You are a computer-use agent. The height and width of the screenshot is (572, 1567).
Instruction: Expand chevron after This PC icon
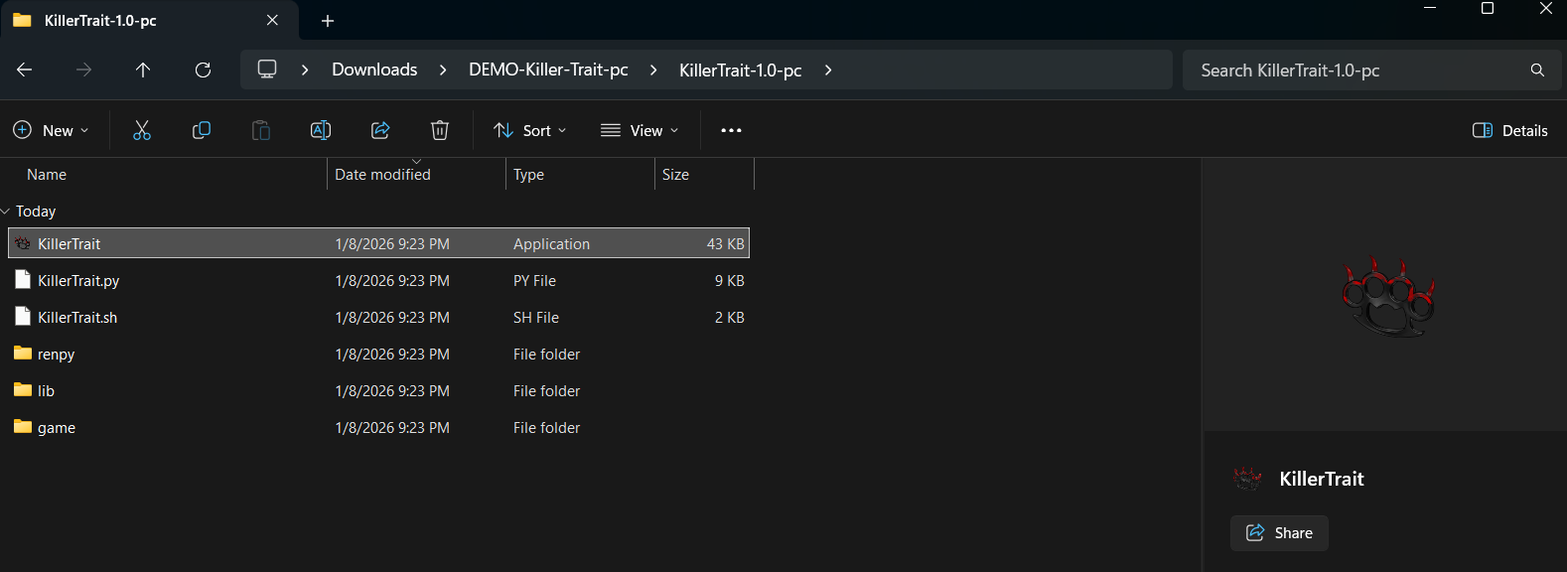[x=305, y=70]
